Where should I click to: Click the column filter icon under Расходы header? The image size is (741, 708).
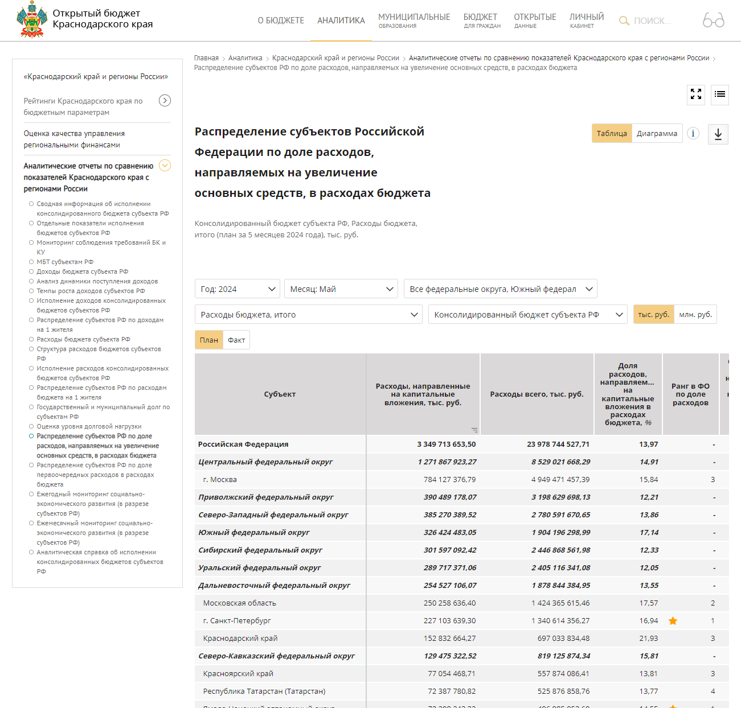474,430
